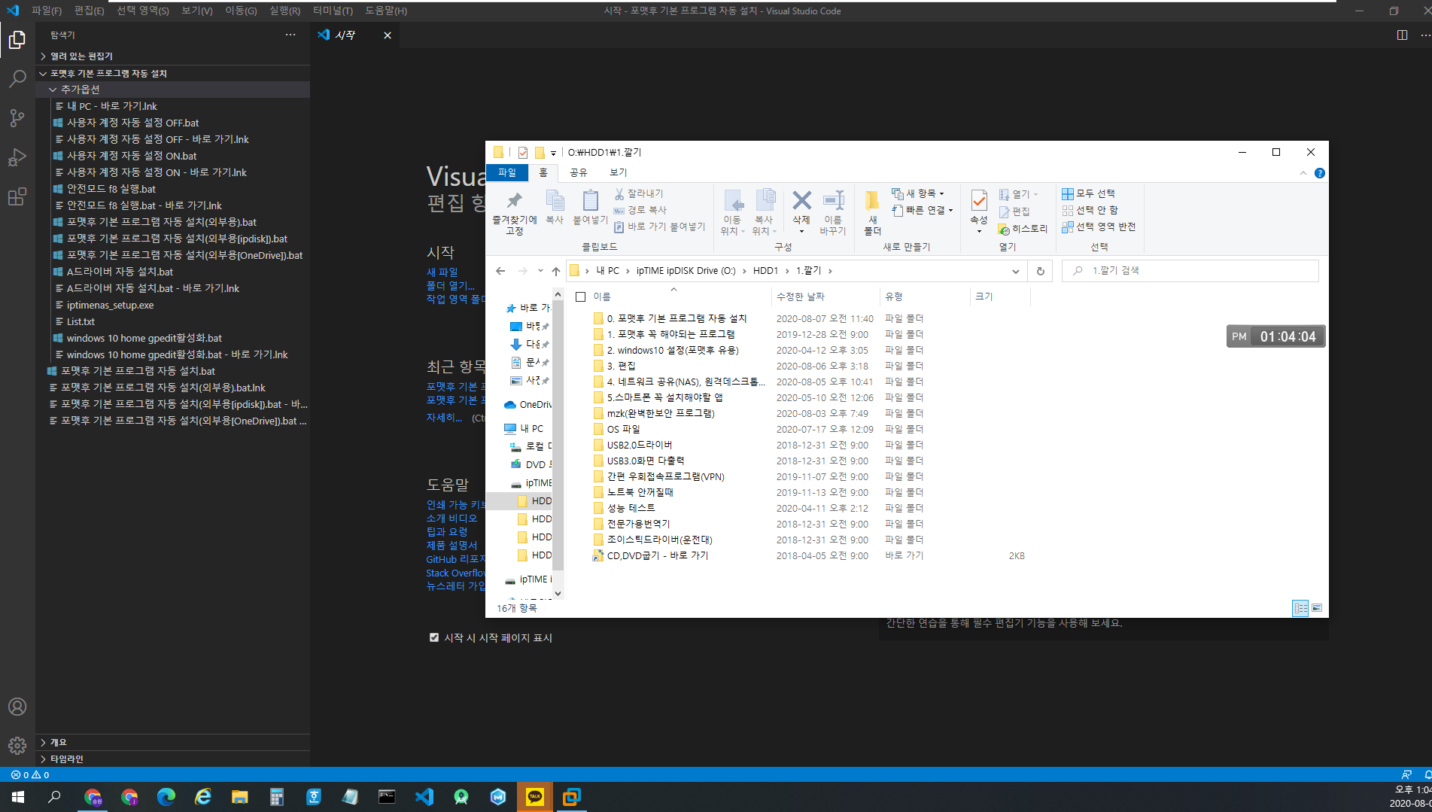Click the search box labeled 1.깔기 검색
Screen dimensions: 1432x812
point(1190,271)
